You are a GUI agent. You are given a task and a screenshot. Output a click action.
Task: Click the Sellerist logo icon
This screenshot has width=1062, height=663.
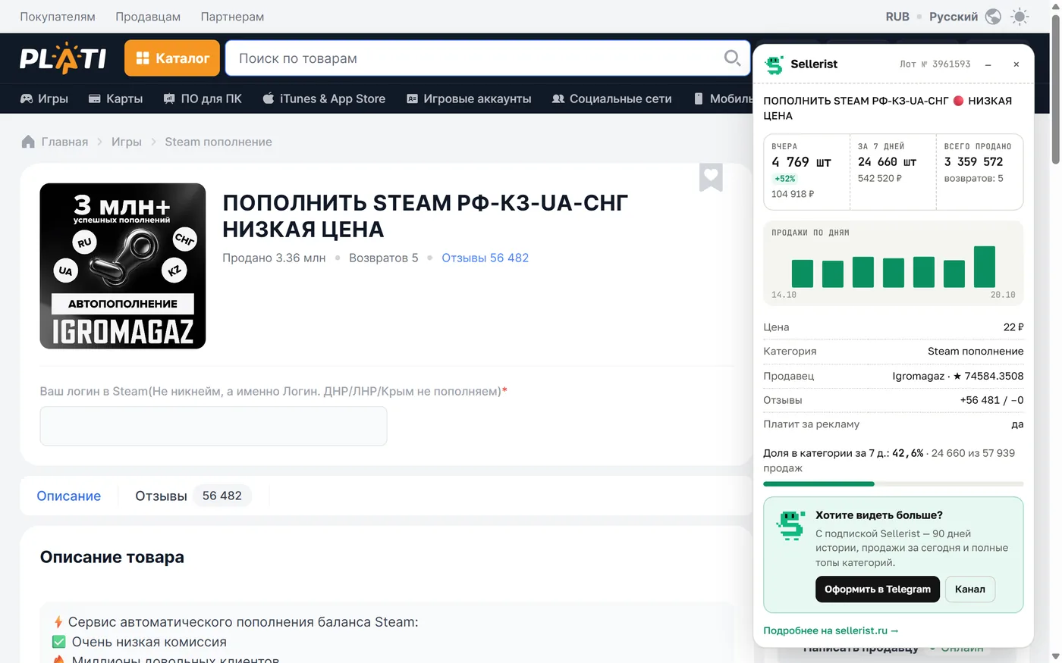[x=775, y=64]
